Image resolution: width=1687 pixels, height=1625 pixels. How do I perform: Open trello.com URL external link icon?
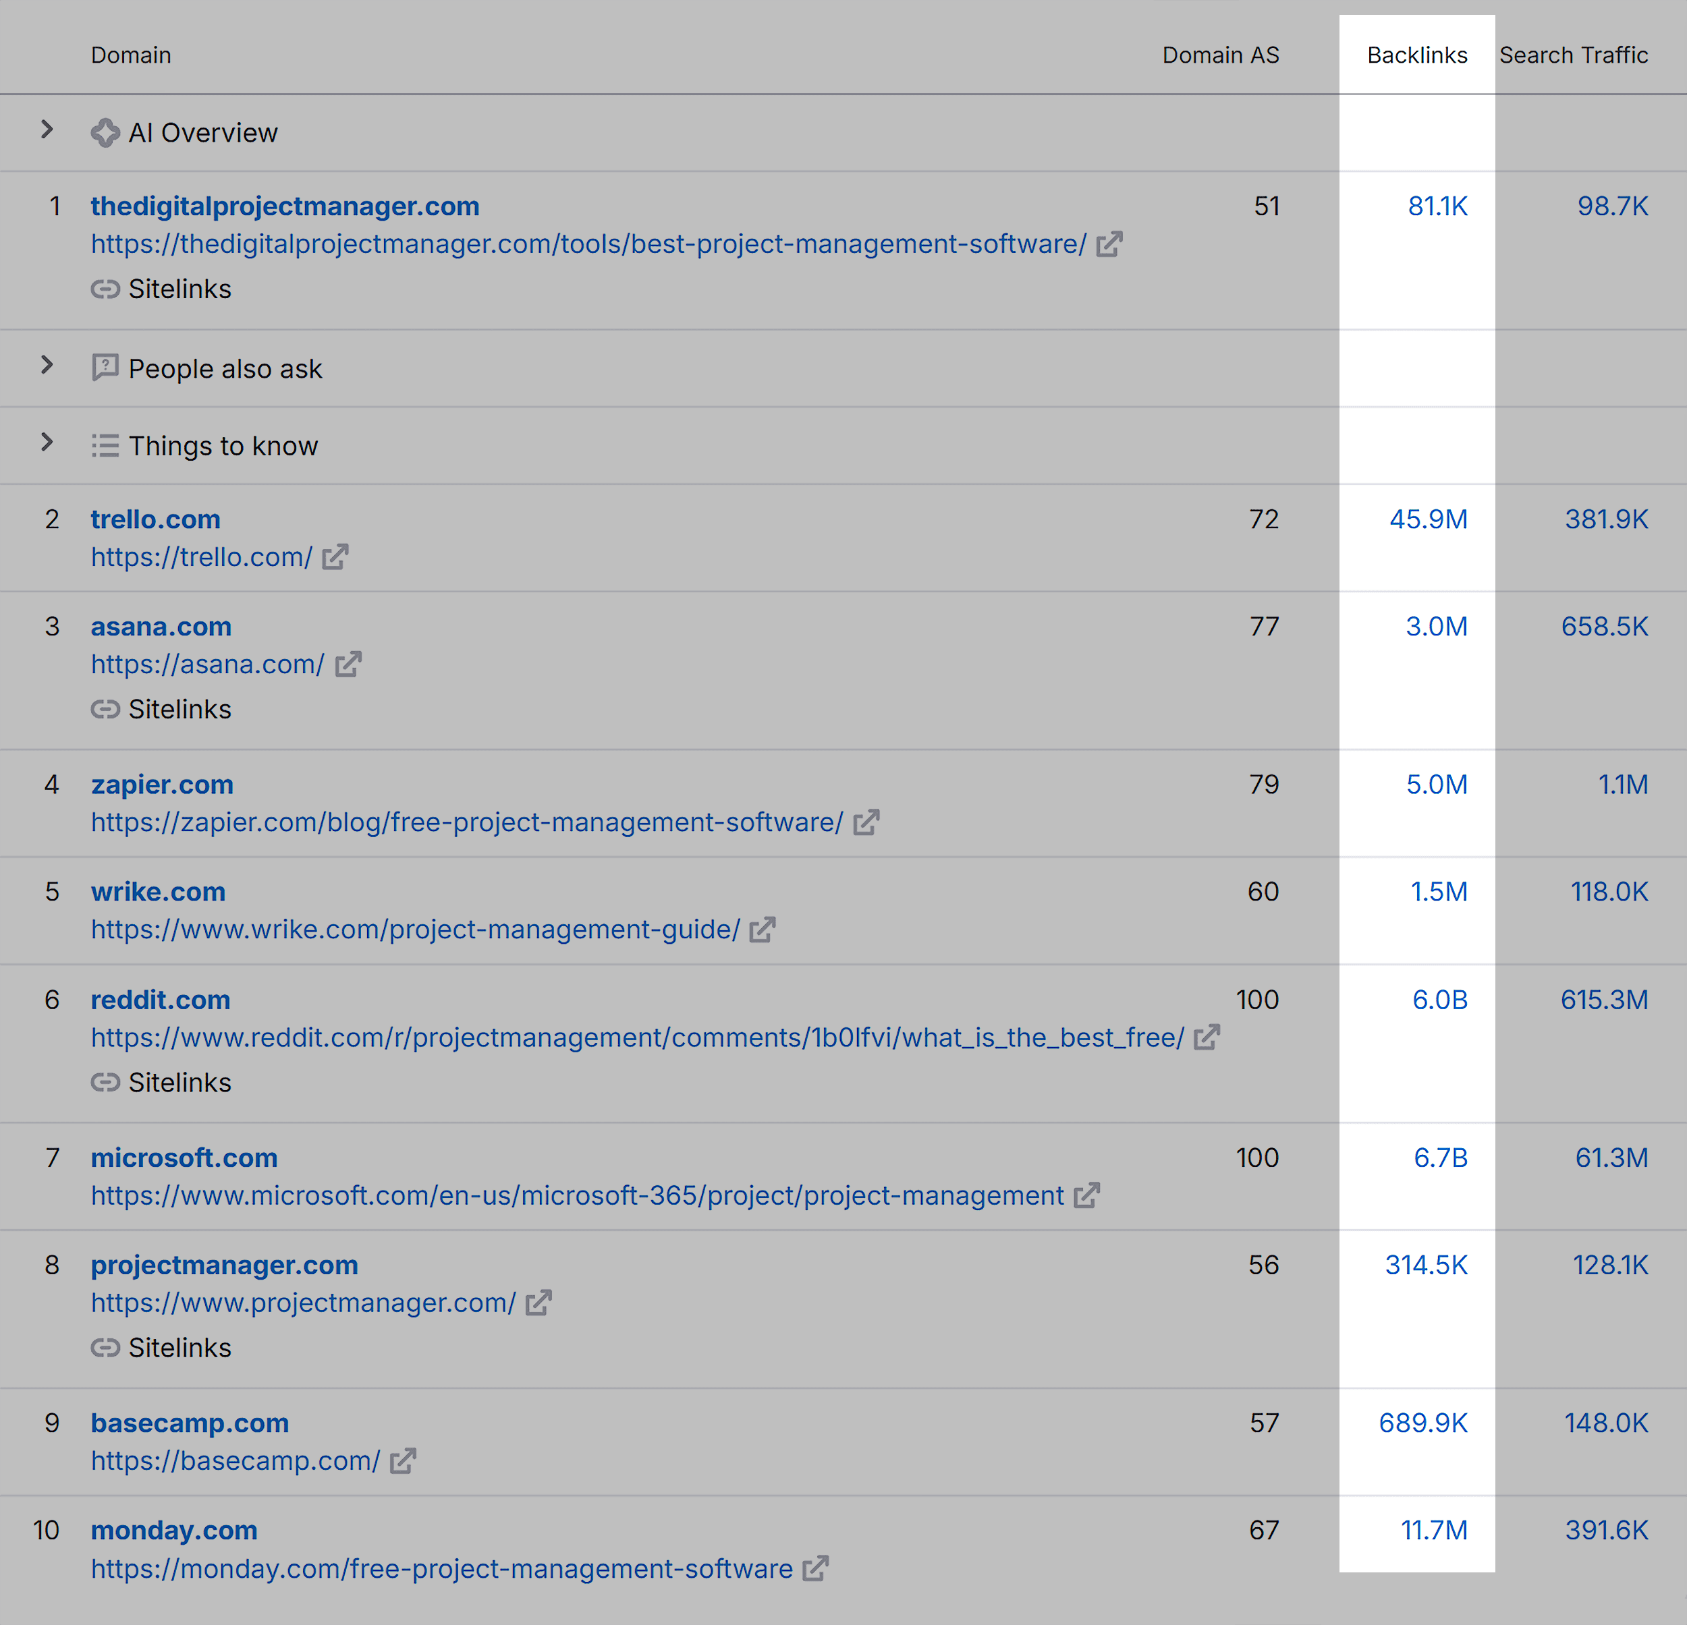pyautogui.click(x=335, y=557)
